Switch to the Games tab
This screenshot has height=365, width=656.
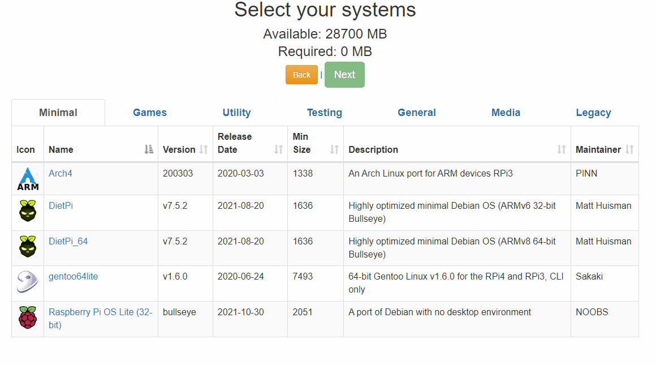tap(149, 113)
